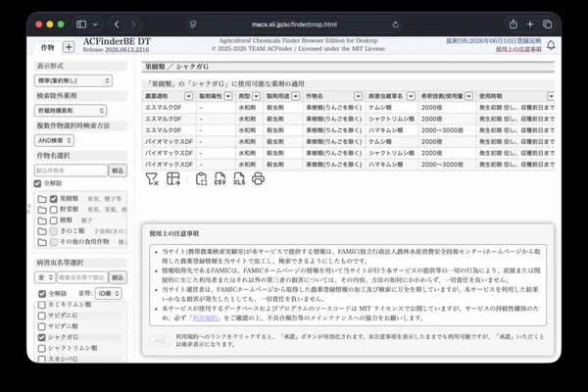Clear filters with the funnel-X icon
Image resolution: width=588 pixels, height=392 pixels.
pos(152,179)
